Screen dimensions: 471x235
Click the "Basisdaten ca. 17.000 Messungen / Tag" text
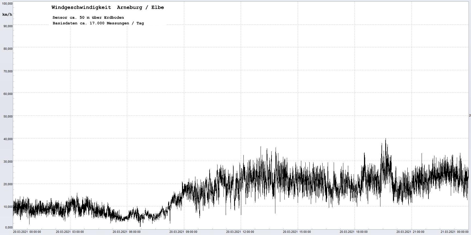coord(98,23)
